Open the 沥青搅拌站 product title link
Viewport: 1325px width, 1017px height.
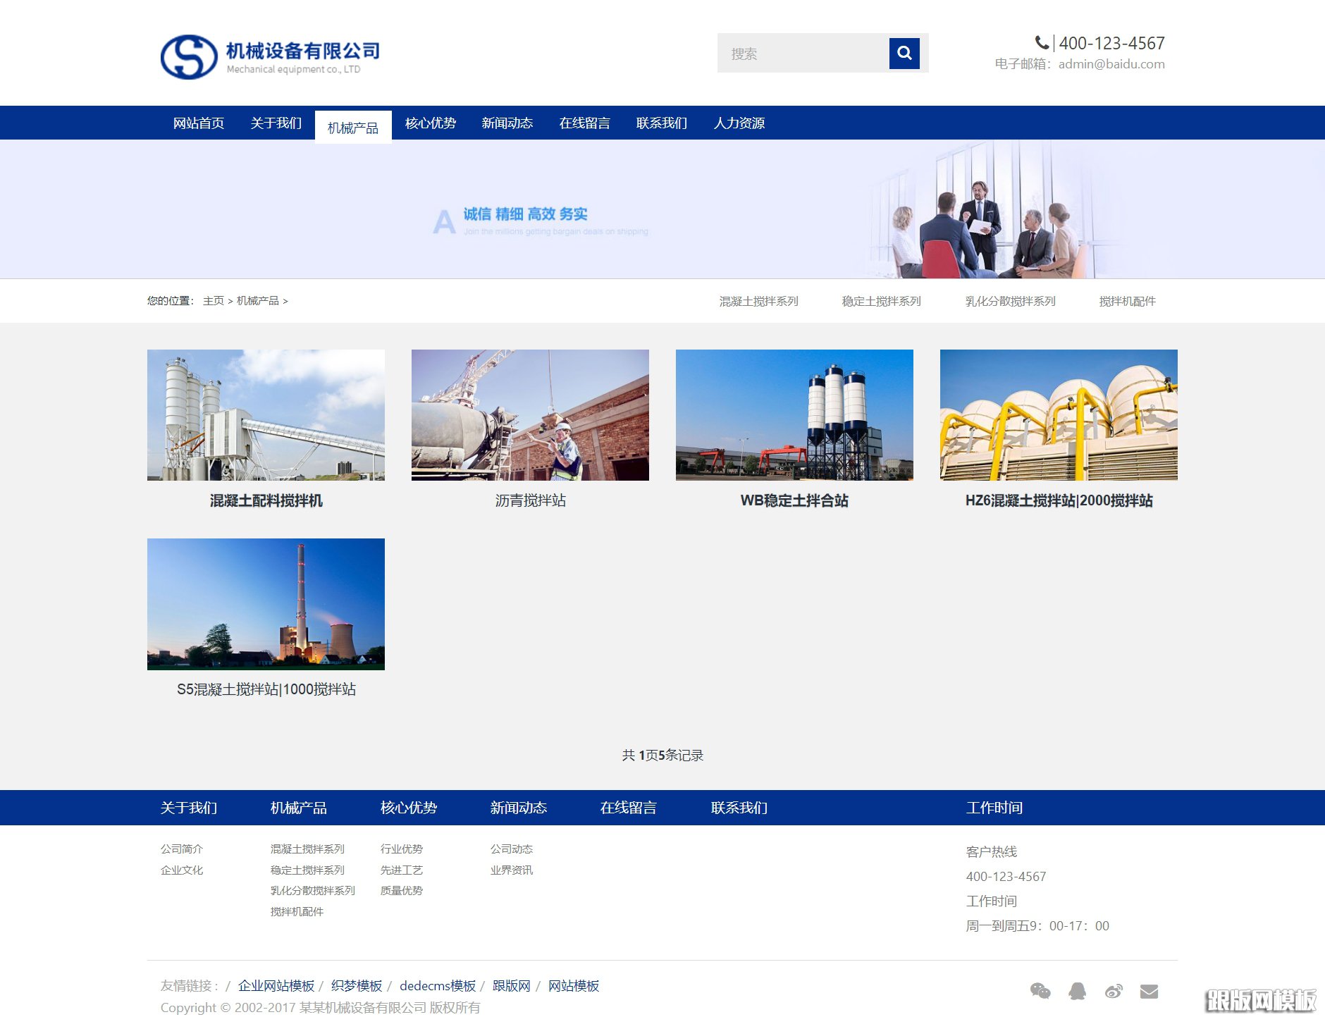point(531,500)
